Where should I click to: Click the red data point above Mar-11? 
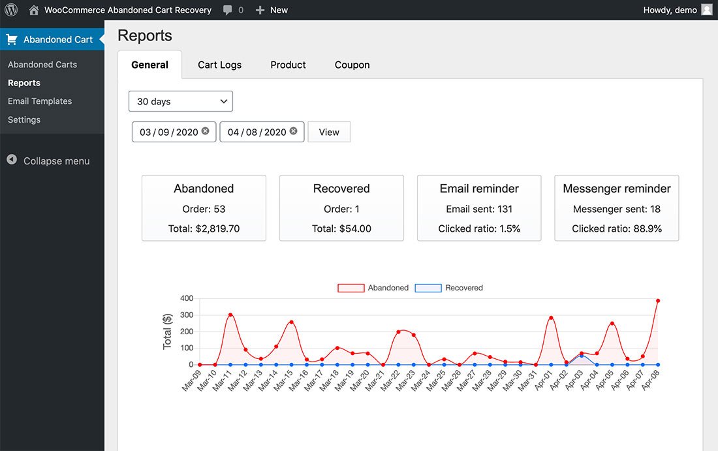click(x=230, y=315)
